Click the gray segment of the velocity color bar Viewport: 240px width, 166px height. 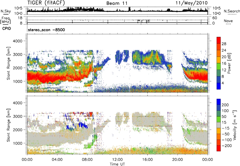tap(219, 125)
